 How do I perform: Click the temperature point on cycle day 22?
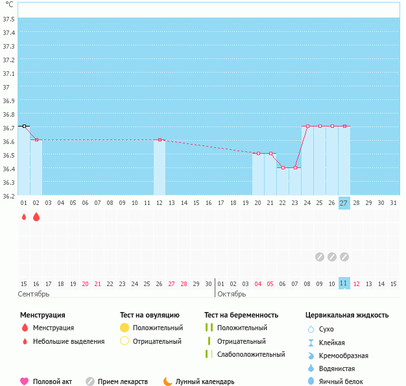click(283, 167)
